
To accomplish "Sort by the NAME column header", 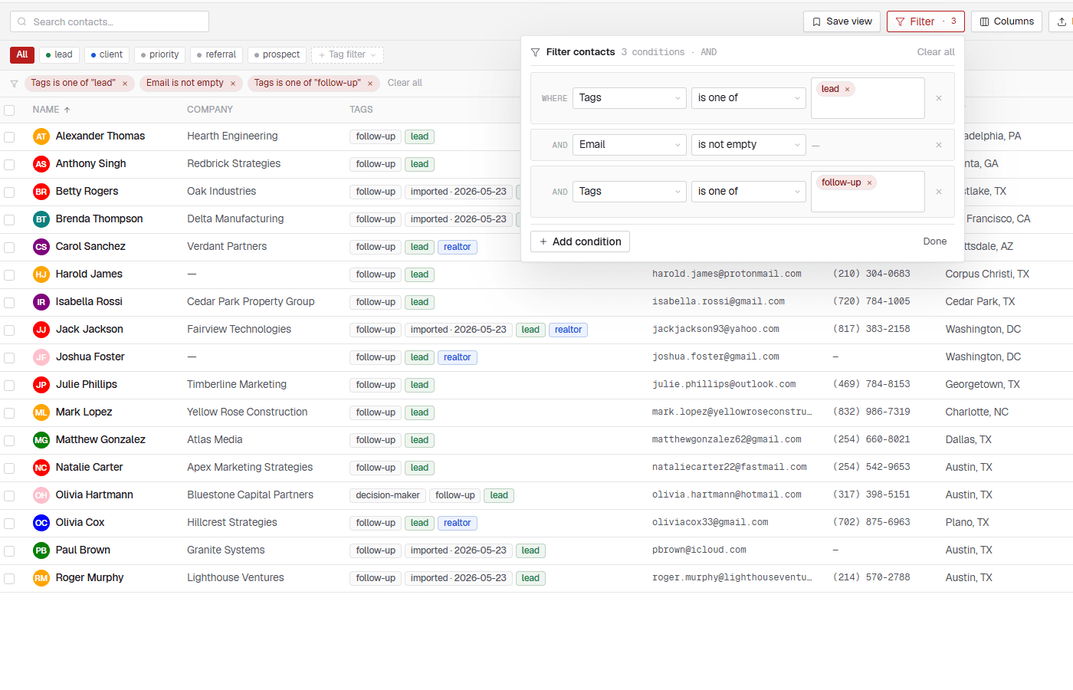I will tap(51, 110).
